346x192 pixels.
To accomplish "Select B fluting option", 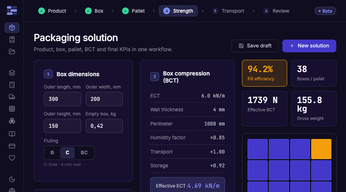I will pyautogui.click(x=52, y=152).
